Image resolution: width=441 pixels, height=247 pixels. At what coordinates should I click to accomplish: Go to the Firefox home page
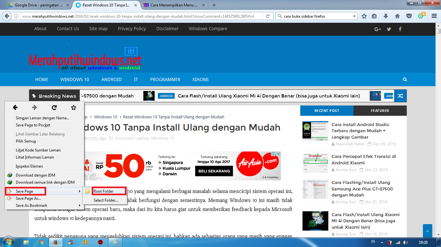pyautogui.click(x=397, y=16)
